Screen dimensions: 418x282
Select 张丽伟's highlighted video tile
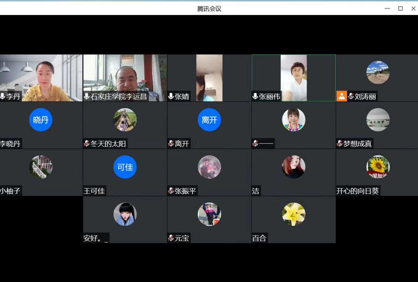pyautogui.click(x=294, y=78)
